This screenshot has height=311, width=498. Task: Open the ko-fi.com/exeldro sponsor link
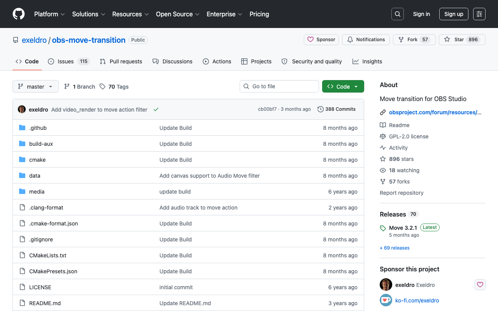coord(417,301)
